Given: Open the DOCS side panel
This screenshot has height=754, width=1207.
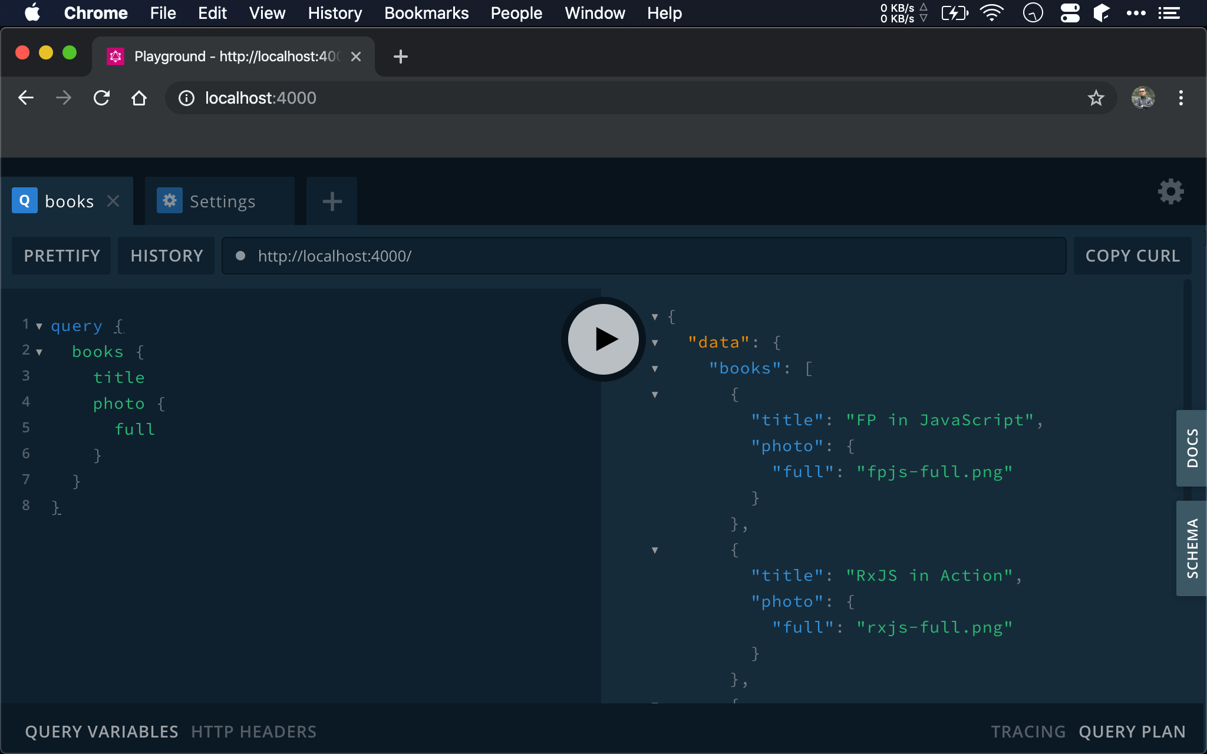Looking at the screenshot, I should [1192, 448].
